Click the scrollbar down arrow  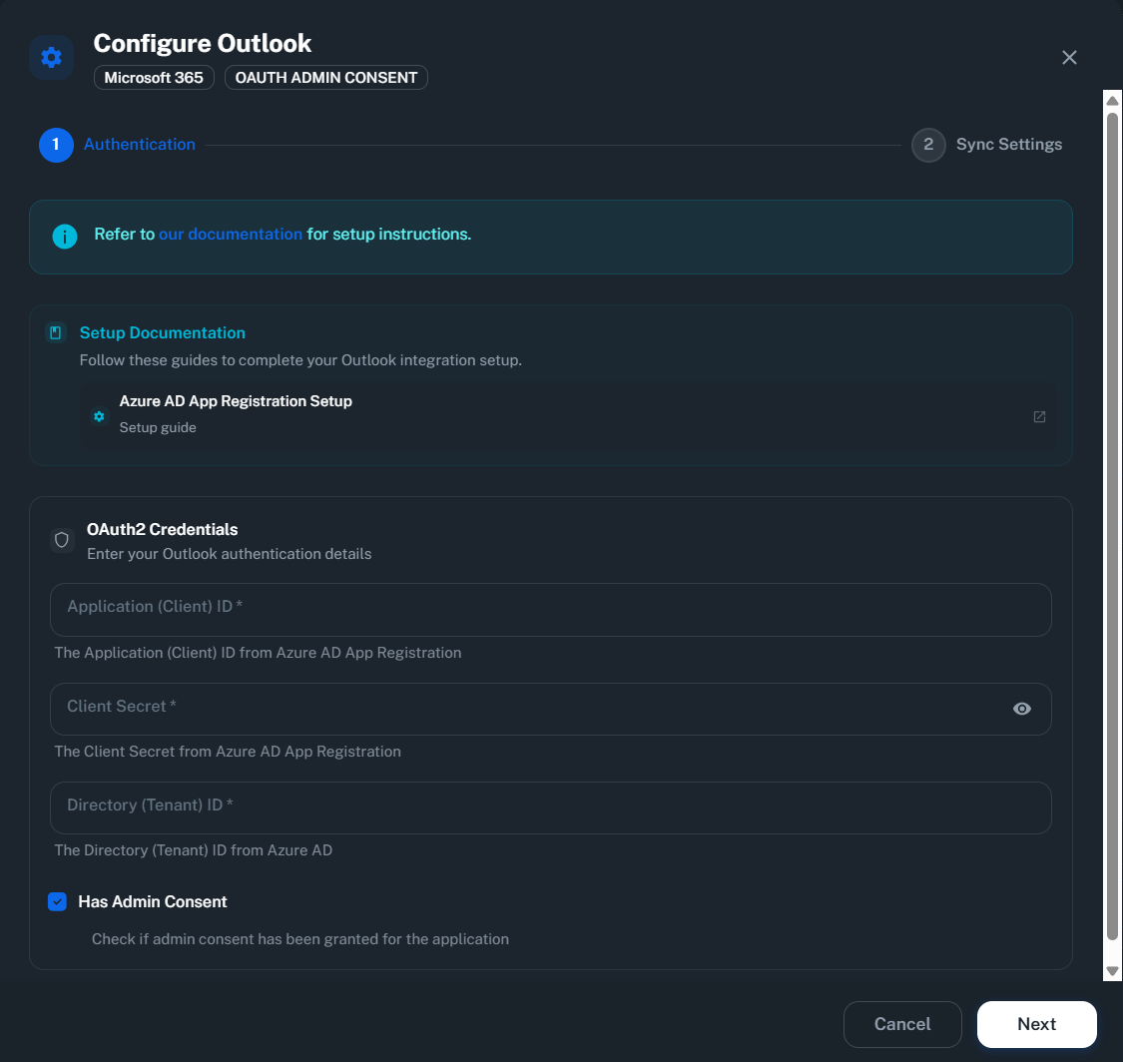[x=1112, y=970]
